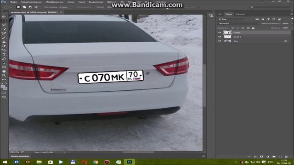Toggle lock image pixels brush icon
294x165 pixels.
point(238,28)
